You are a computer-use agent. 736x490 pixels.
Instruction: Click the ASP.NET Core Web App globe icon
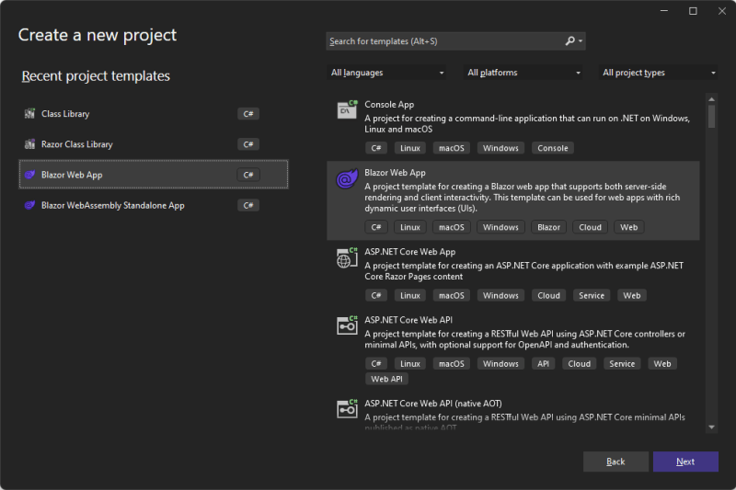point(347,258)
